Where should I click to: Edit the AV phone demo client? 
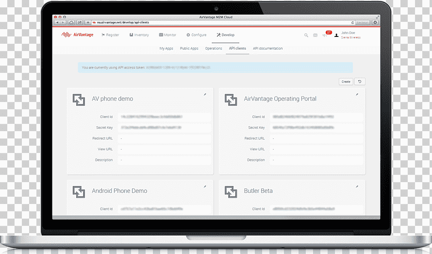pyautogui.click(x=205, y=95)
